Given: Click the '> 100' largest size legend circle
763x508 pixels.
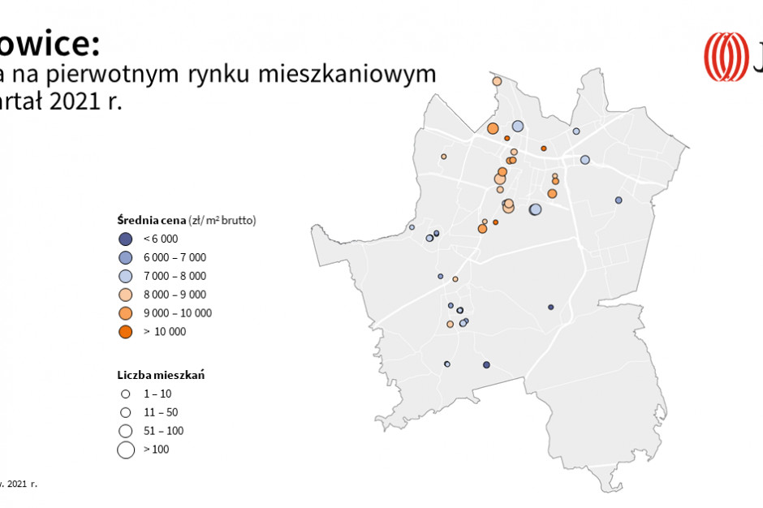Looking at the screenshot, I should pyautogui.click(x=126, y=450).
